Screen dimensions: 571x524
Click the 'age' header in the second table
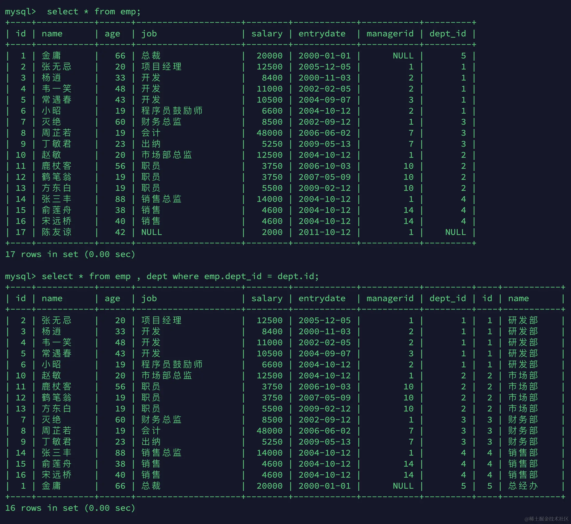(x=112, y=298)
